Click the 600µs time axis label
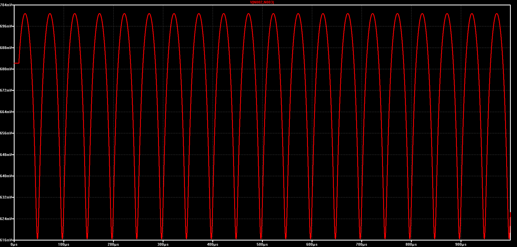This screenshot has width=517, height=247. click(312, 244)
